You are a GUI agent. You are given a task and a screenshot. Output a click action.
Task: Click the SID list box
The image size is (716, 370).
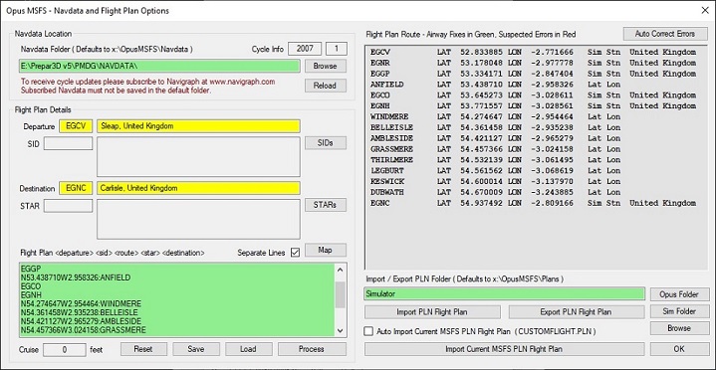[198, 157]
